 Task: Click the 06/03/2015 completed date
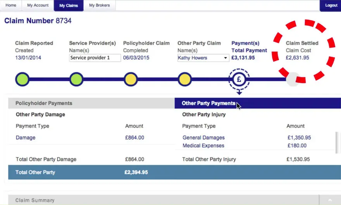click(136, 58)
